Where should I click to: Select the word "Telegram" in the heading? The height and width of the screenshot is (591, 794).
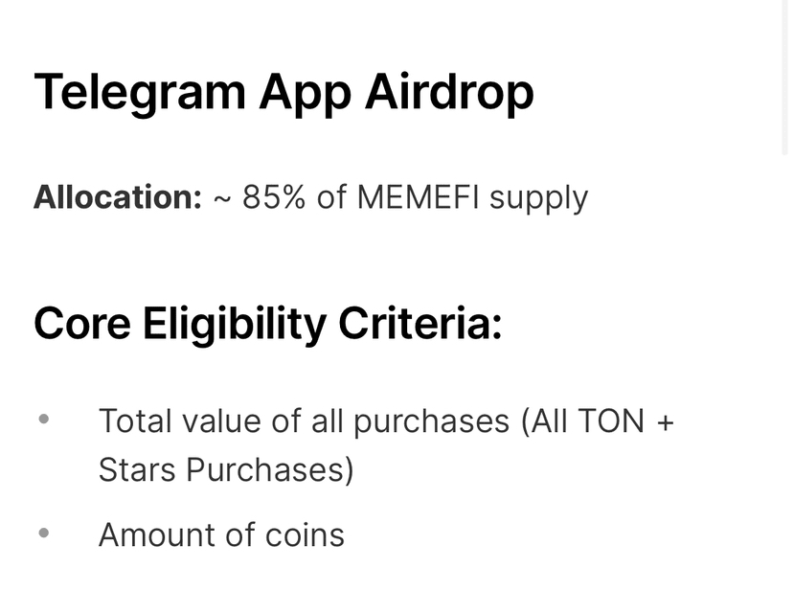point(138,93)
